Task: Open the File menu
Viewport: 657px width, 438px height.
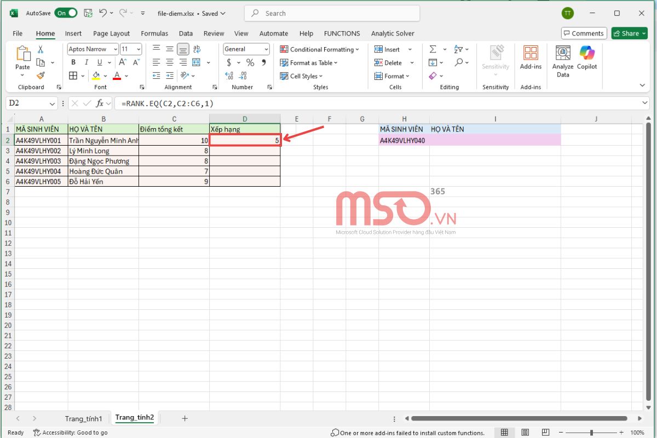Action: [18, 33]
